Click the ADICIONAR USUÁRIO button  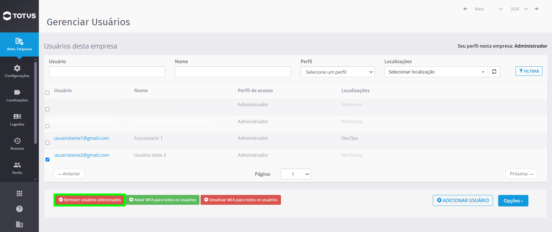(463, 200)
